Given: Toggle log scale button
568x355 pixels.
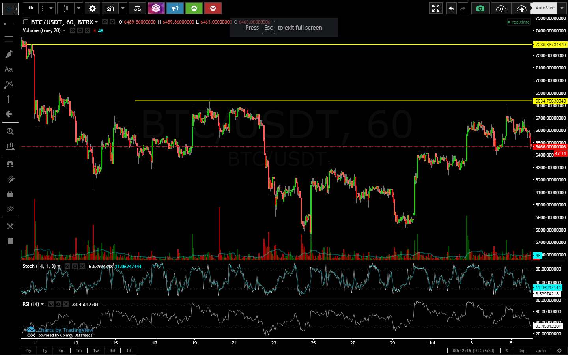Looking at the screenshot, I should click(x=522, y=351).
